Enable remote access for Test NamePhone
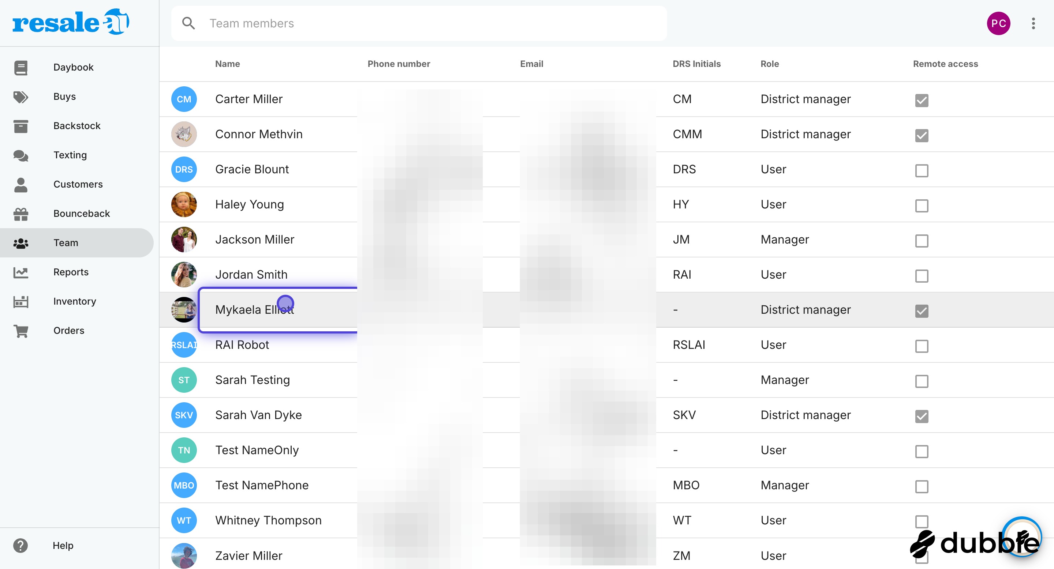1054x569 pixels. [x=922, y=487]
